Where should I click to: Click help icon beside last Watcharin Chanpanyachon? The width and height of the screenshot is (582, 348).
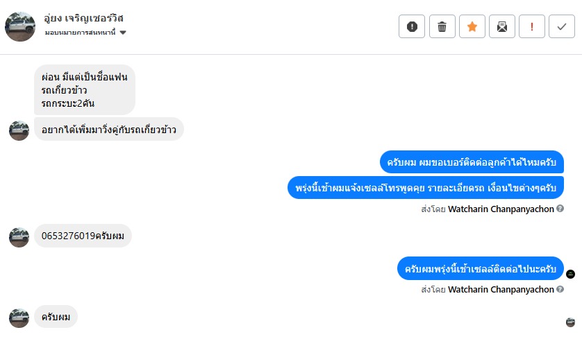560,289
